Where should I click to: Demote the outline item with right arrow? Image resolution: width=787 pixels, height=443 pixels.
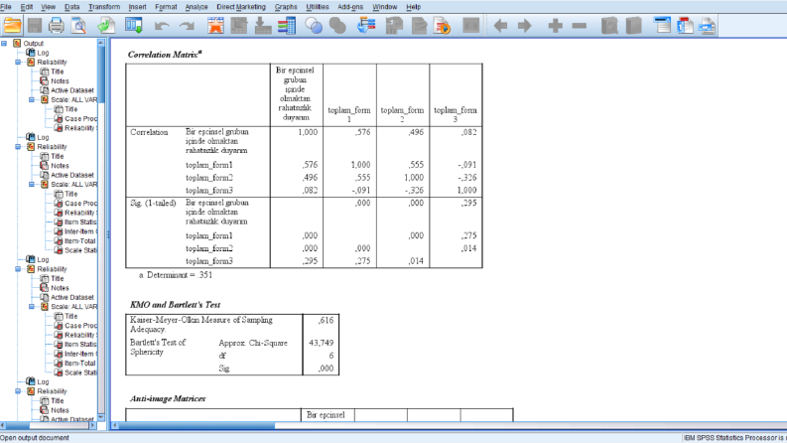[x=524, y=26]
